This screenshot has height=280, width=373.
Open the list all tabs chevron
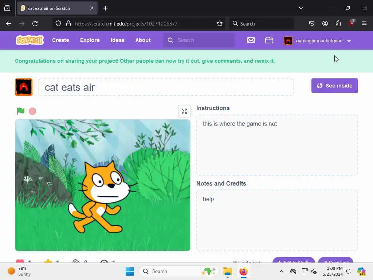[x=301, y=8]
